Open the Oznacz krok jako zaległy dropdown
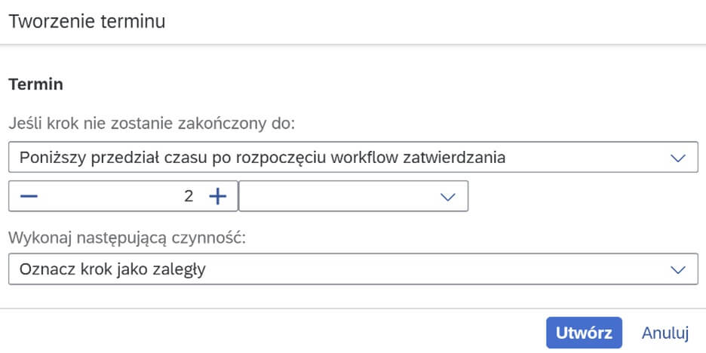This screenshot has width=706, height=353. point(353,269)
